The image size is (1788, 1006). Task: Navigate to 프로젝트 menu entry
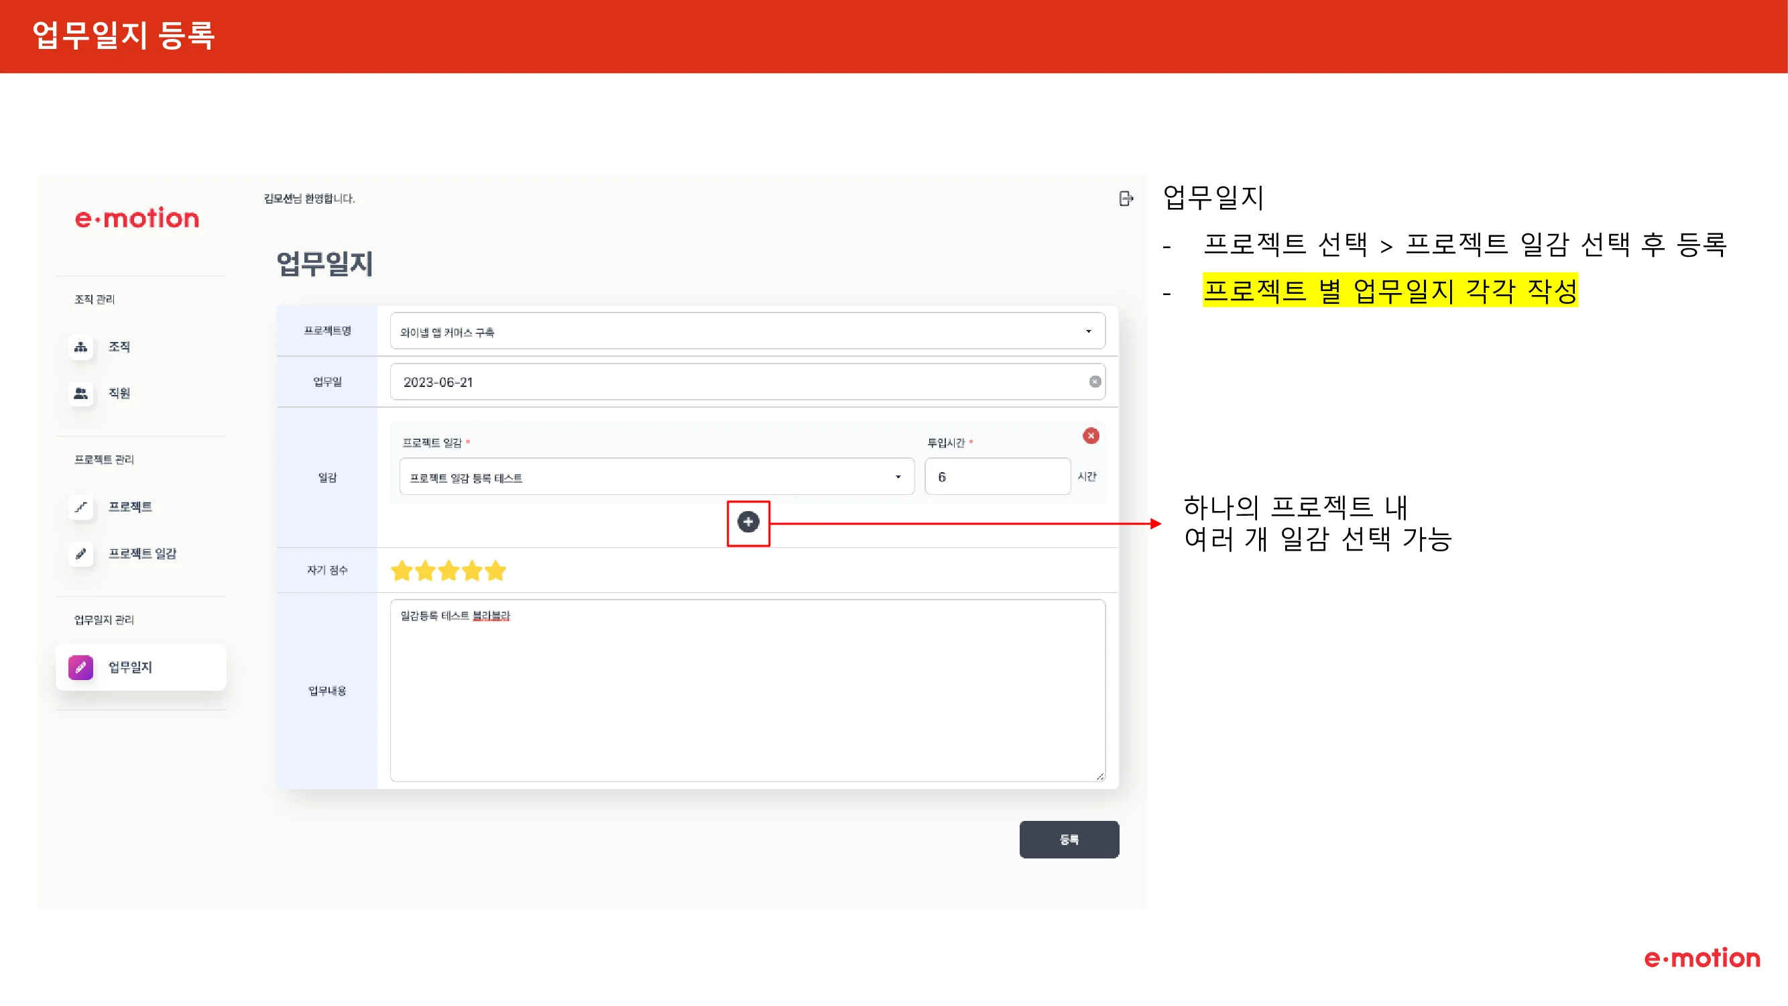pos(133,507)
